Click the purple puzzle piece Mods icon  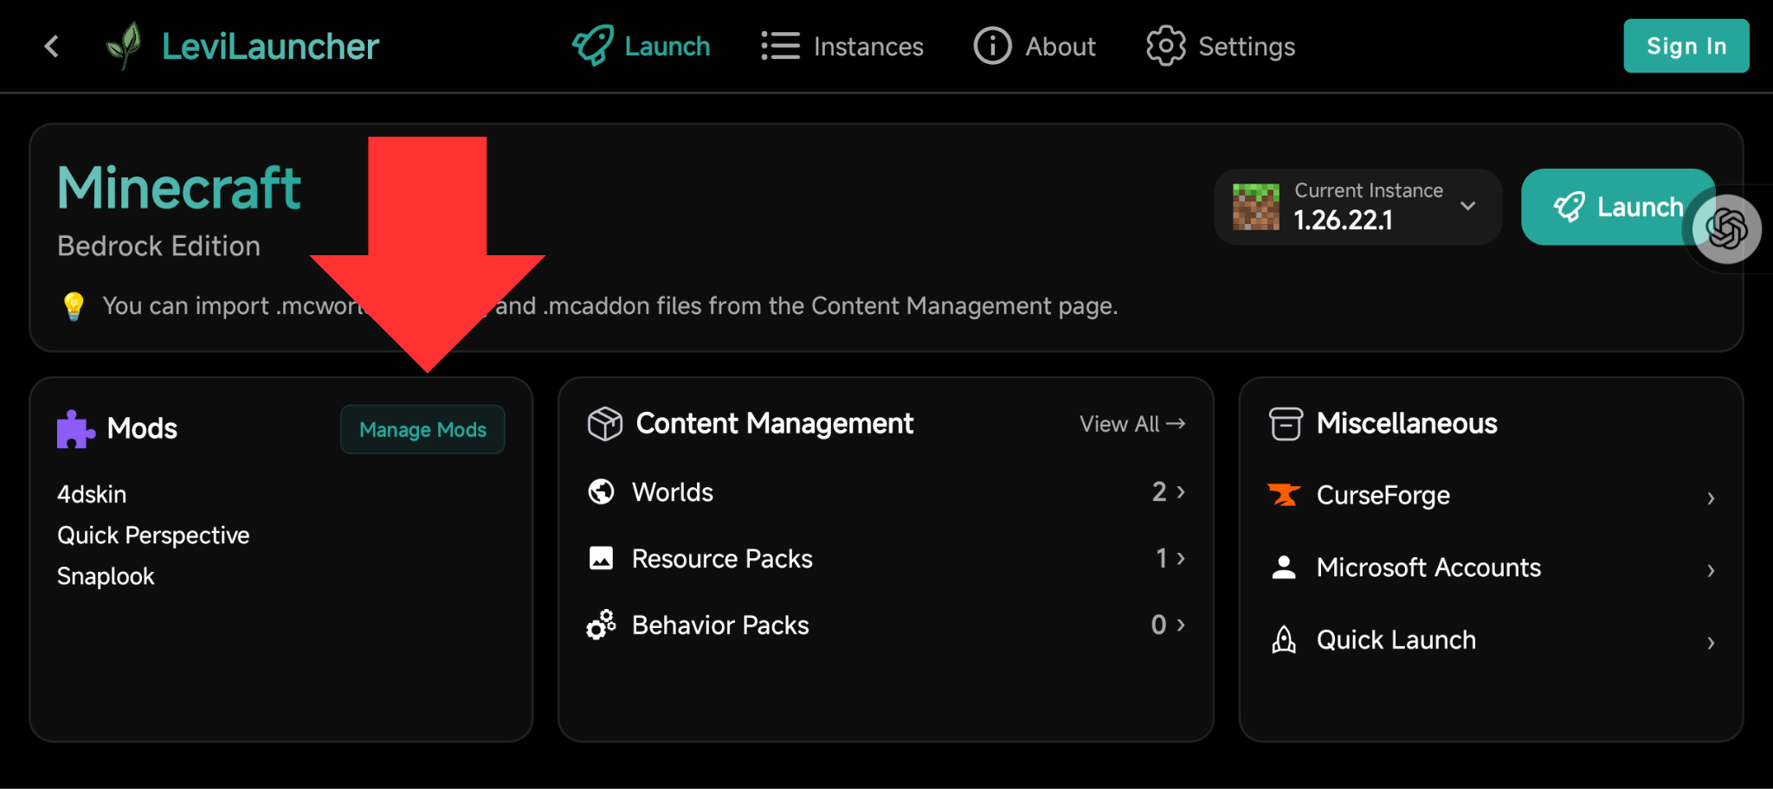(x=75, y=429)
